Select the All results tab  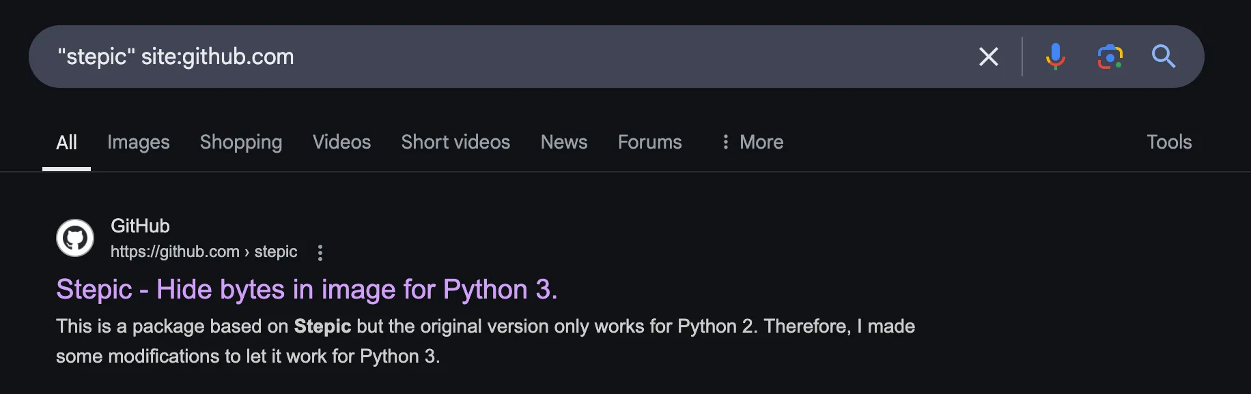pyautogui.click(x=66, y=142)
